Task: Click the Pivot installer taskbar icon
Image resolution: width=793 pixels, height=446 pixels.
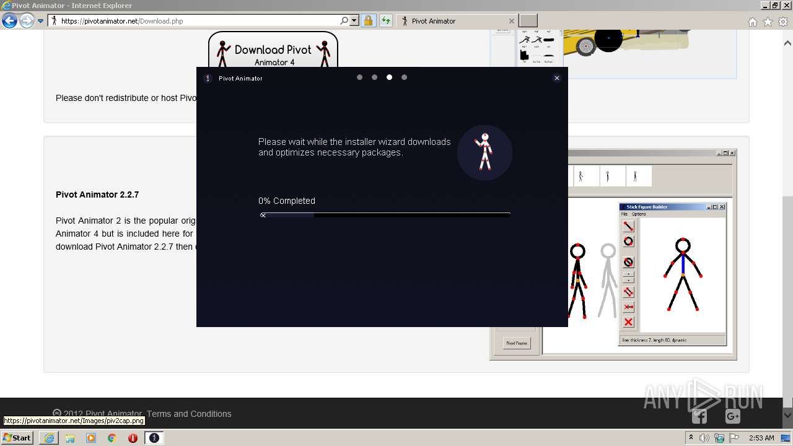Action: click(x=154, y=438)
